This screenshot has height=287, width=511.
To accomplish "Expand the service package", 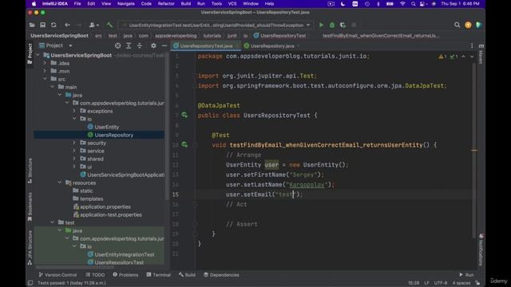I will pyautogui.click(x=74, y=151).
